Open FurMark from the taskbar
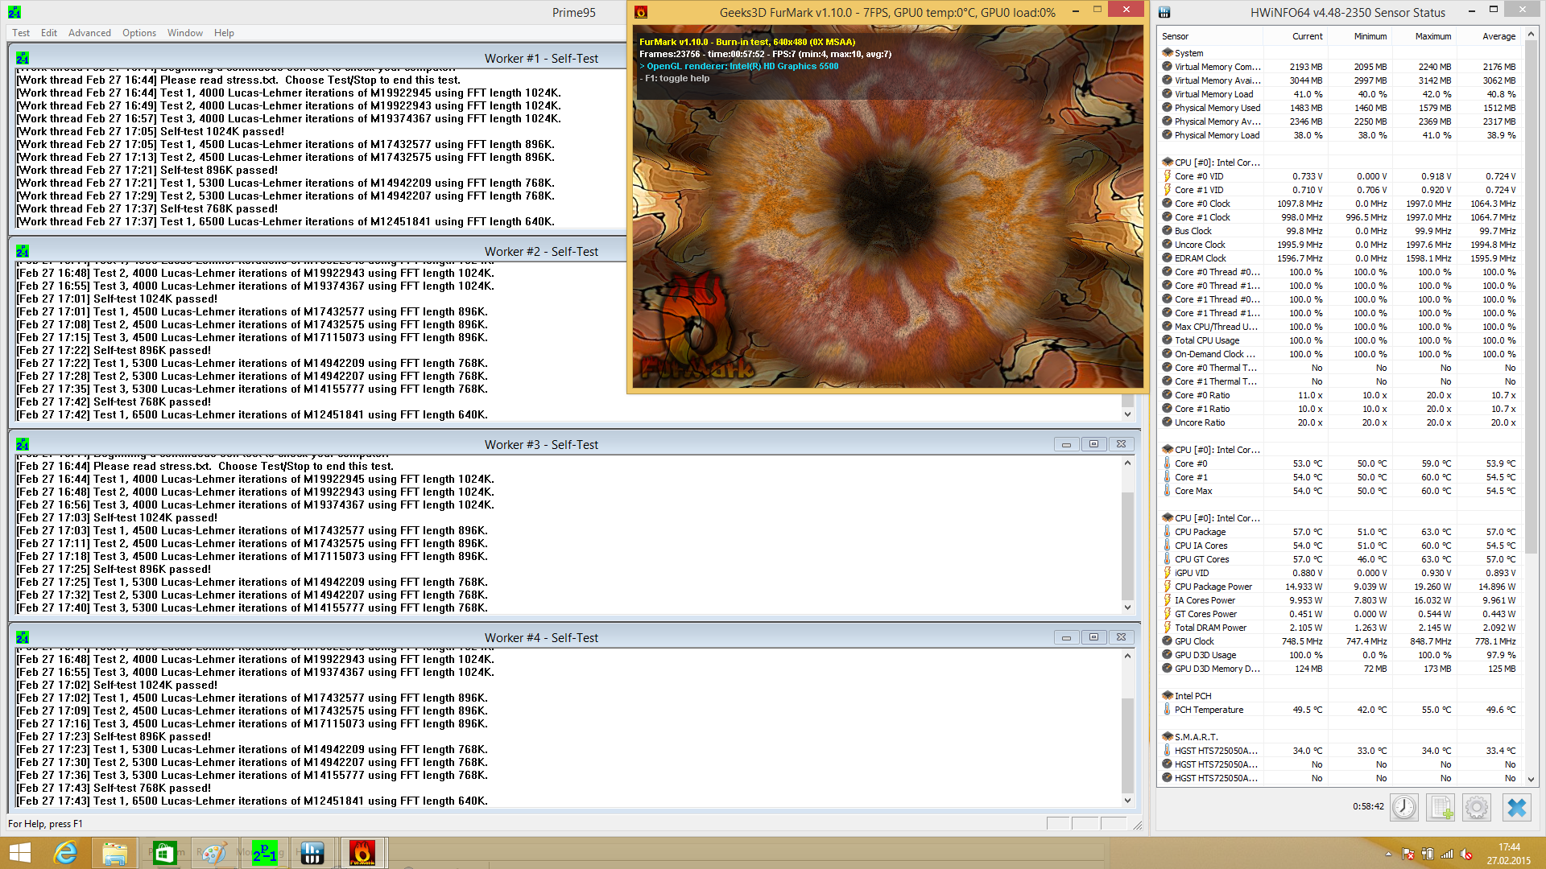This screenshot has width=1546, height=869. pos(362,853)
